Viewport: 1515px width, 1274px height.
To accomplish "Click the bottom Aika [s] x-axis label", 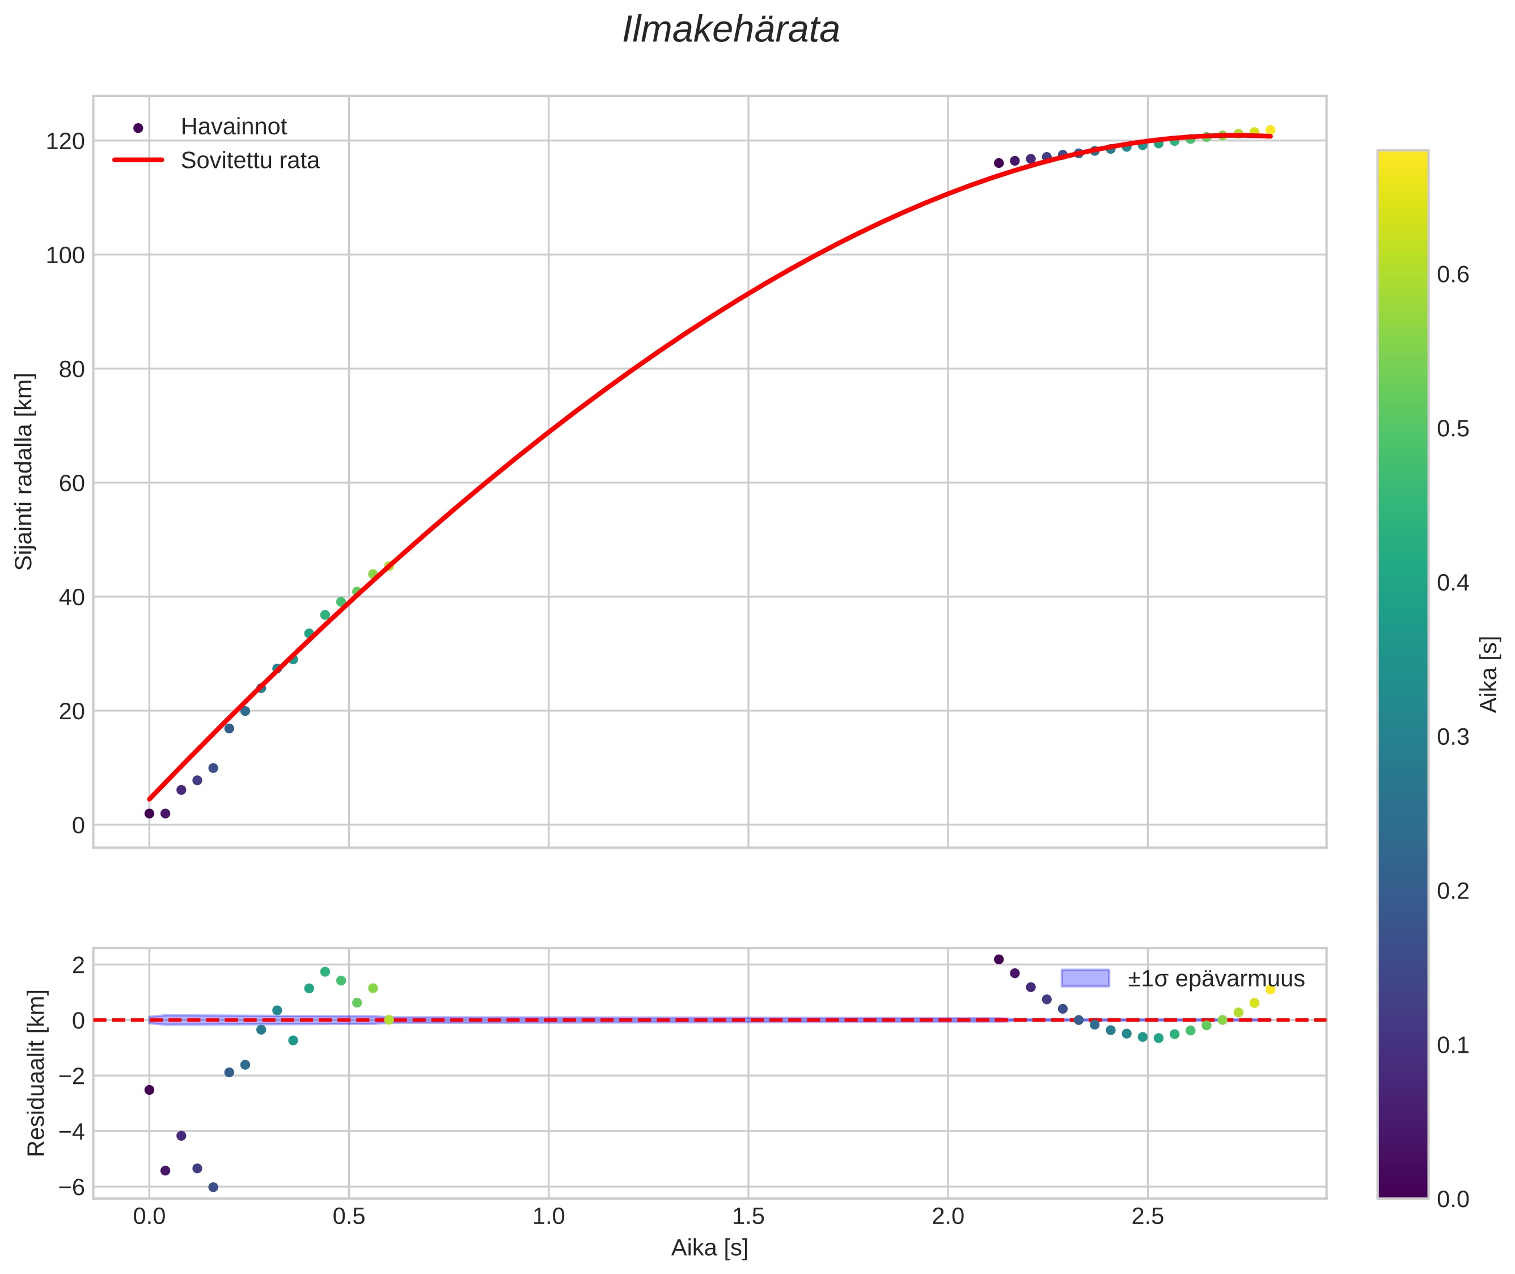I will [709, 1248].
